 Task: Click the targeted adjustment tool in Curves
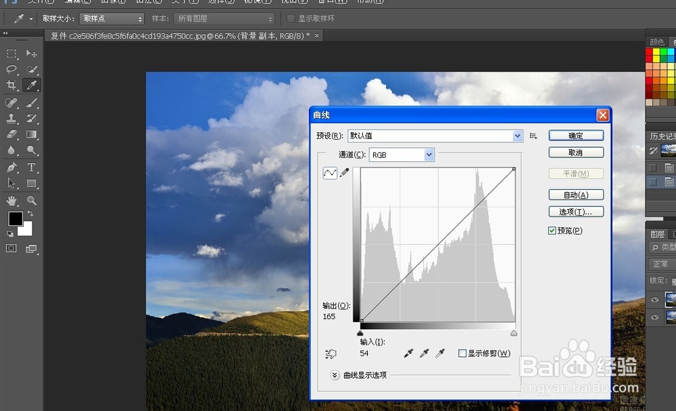tap(331, 354)
